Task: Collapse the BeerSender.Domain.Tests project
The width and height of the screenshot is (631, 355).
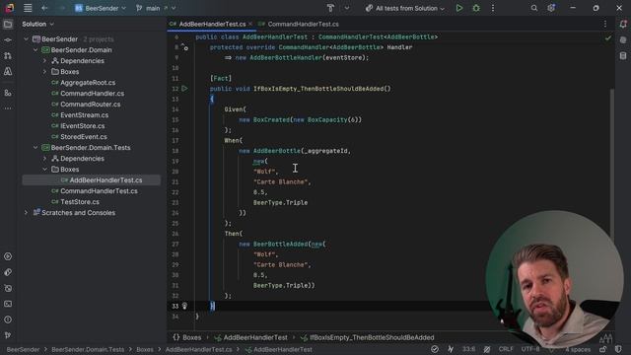Action: tap(35, 148)
